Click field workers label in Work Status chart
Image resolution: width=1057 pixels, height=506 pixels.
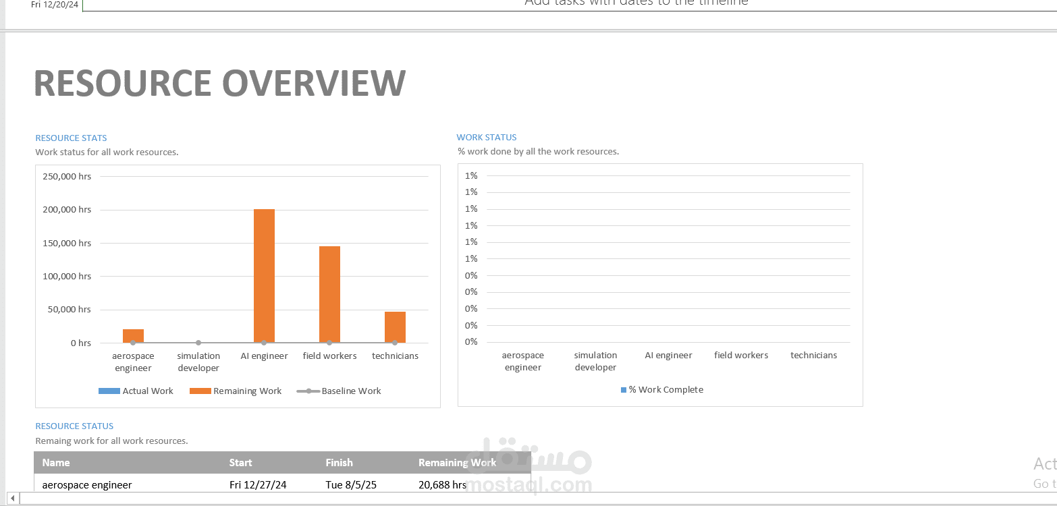click(741, 355)
